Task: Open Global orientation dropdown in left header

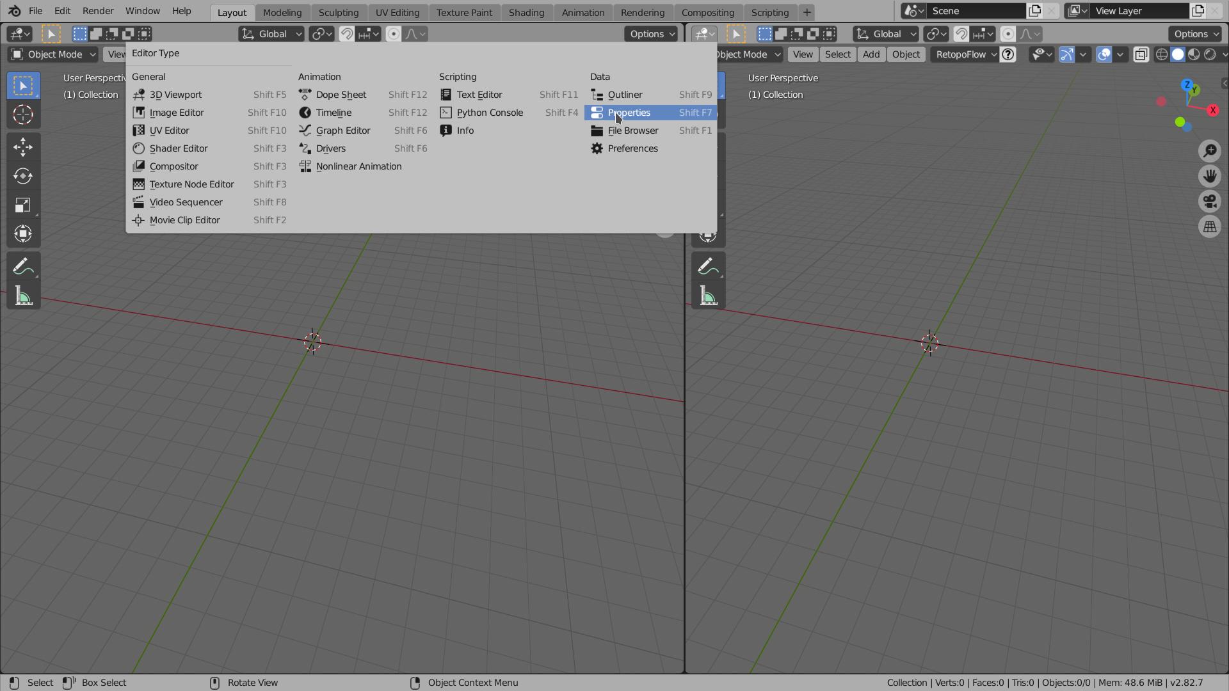Action: pos(271,34)
